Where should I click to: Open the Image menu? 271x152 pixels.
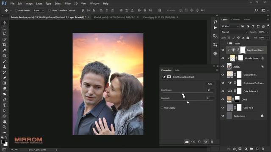[x=29, y=3]
